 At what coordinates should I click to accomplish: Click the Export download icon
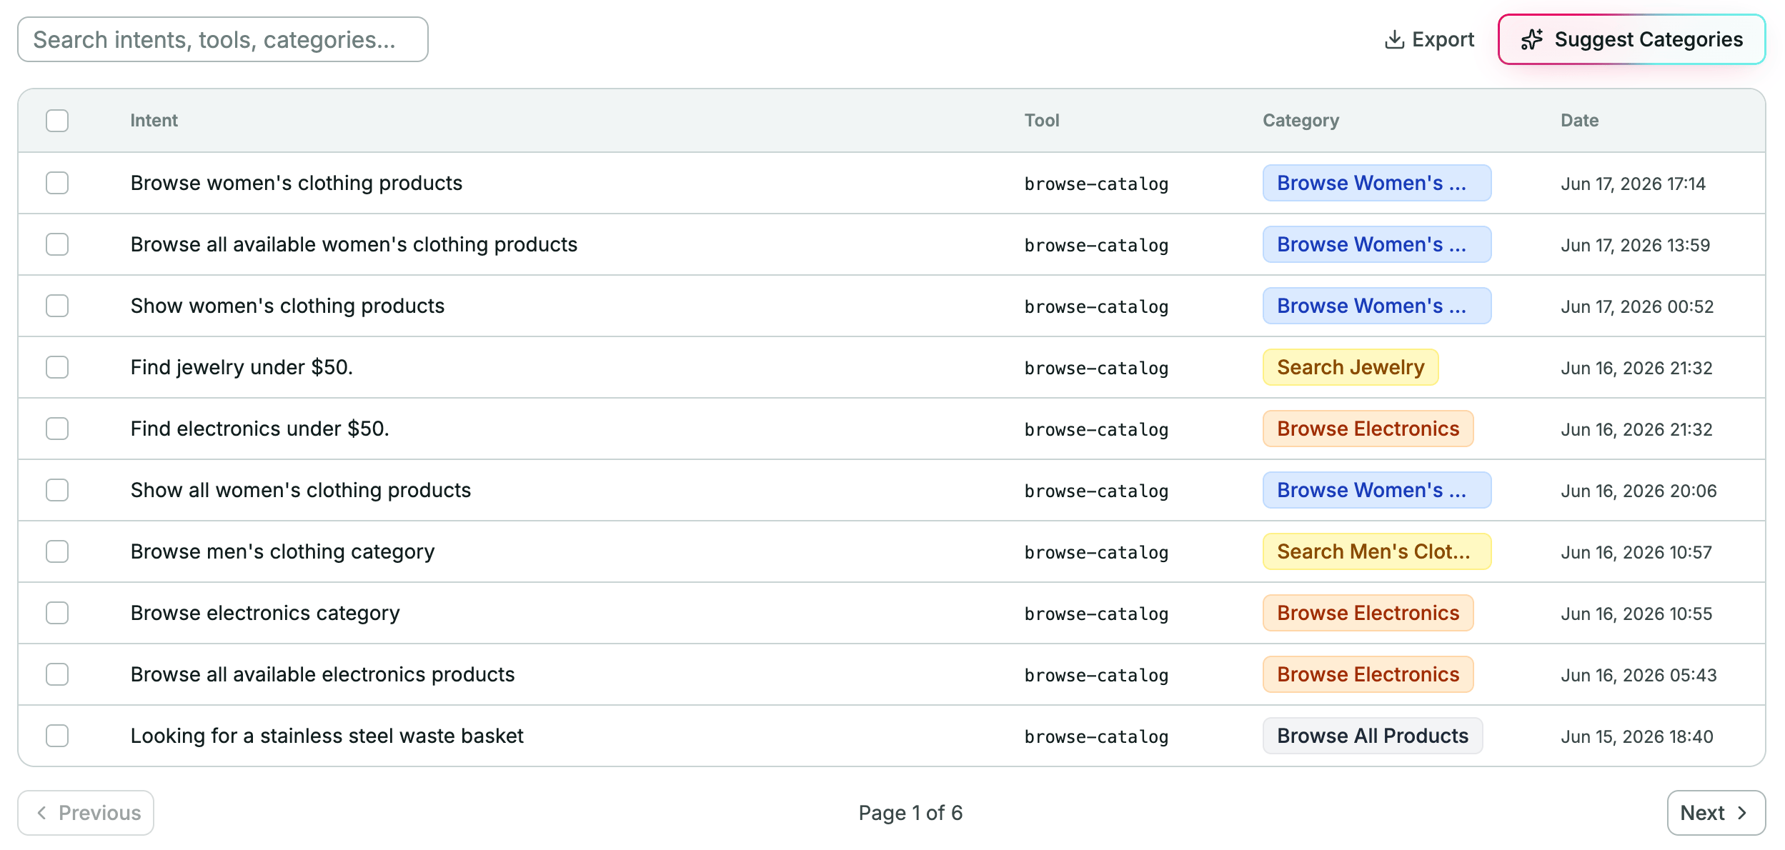(1394, 40)
